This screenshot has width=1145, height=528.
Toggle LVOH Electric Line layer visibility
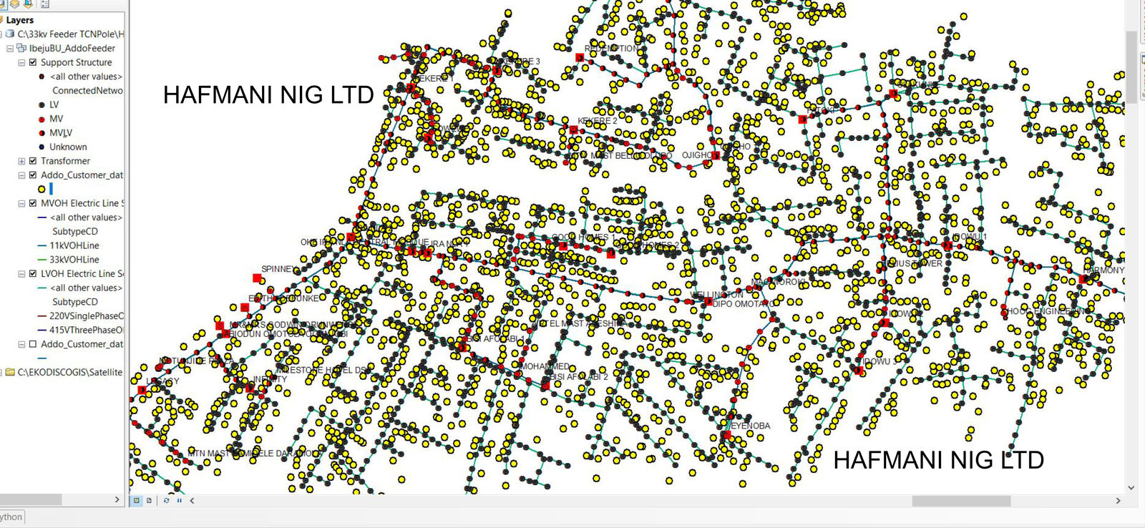32,273
